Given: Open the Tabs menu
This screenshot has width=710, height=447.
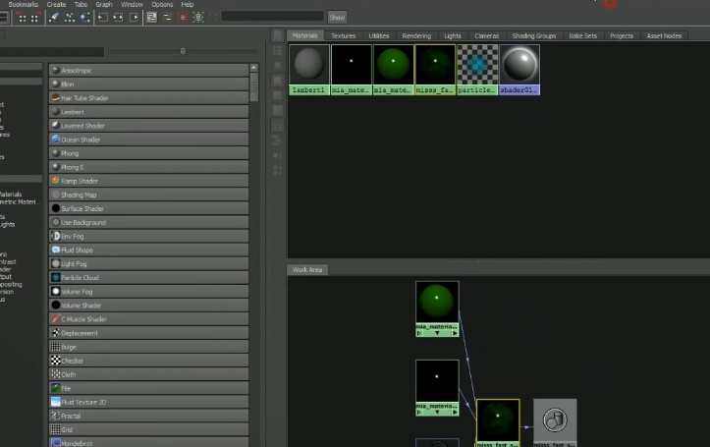Looking at the screenshot, I should (81, 5).
